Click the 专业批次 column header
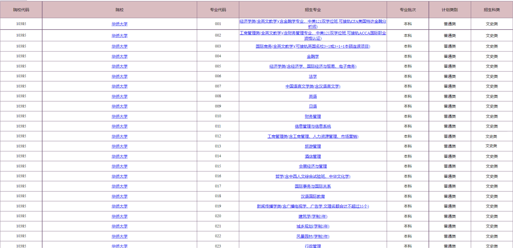513x248 pixels. (408, 10)
